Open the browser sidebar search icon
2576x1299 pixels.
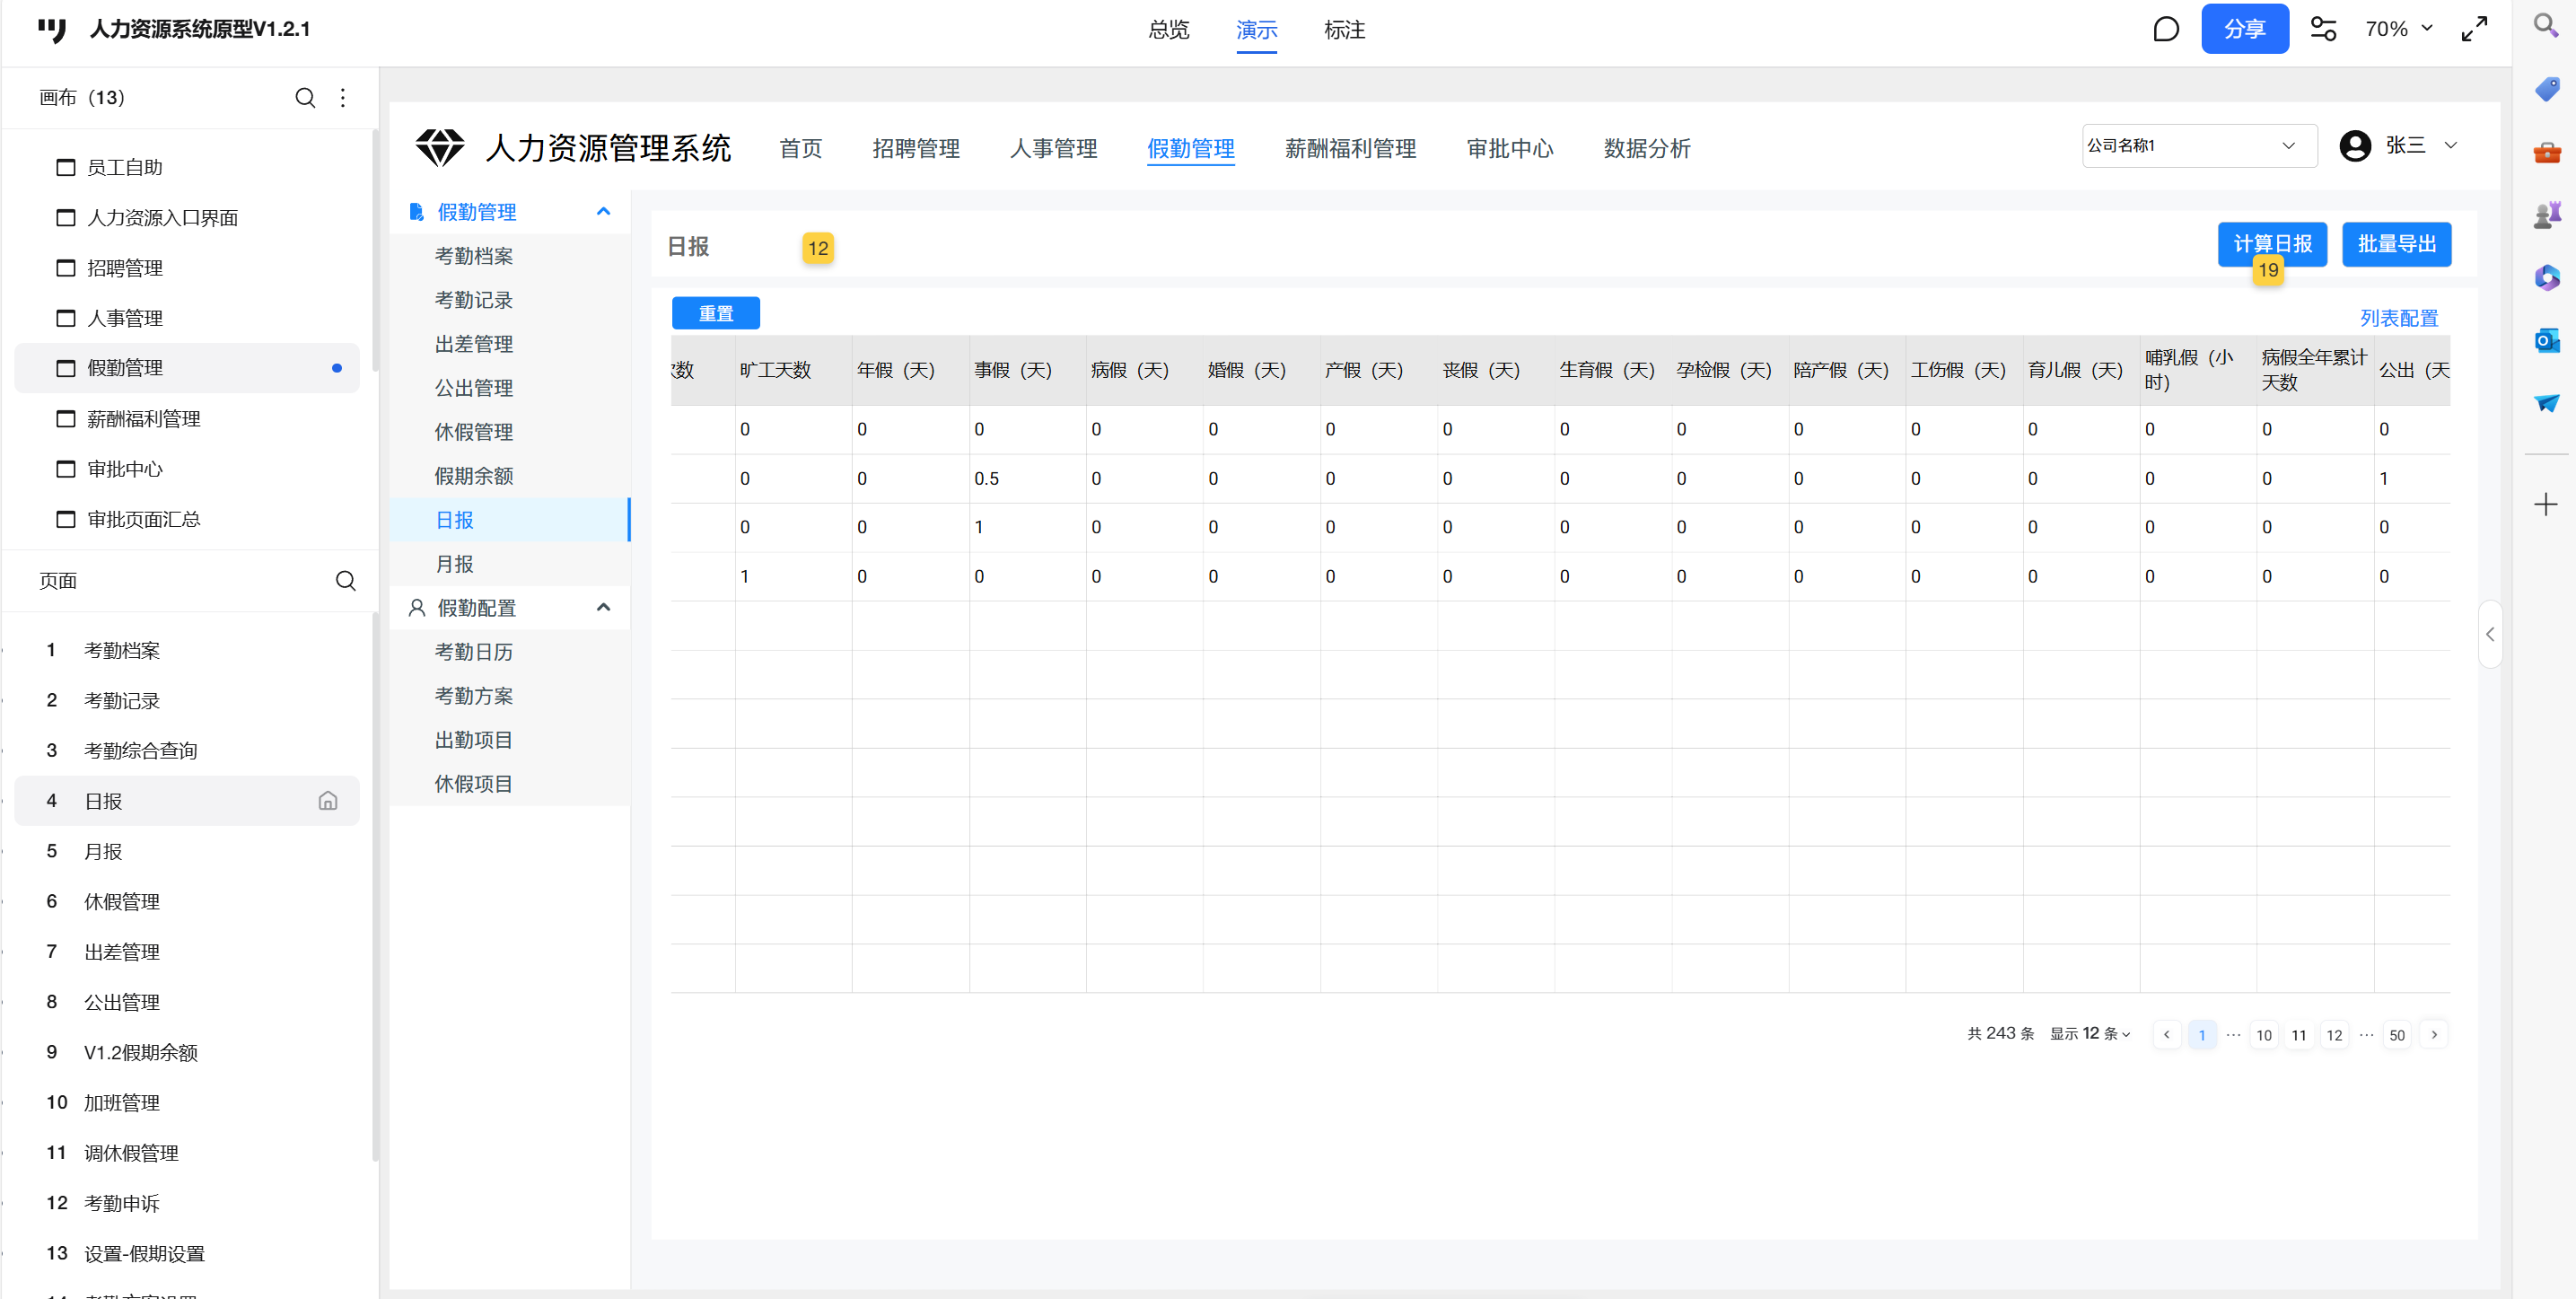point(2546,24)
